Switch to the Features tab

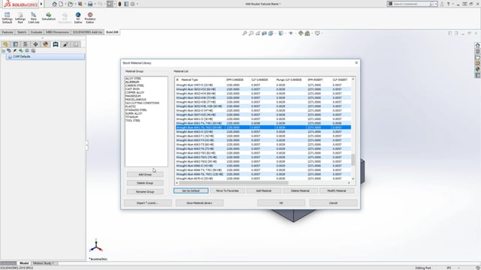[x=8, y=32]
